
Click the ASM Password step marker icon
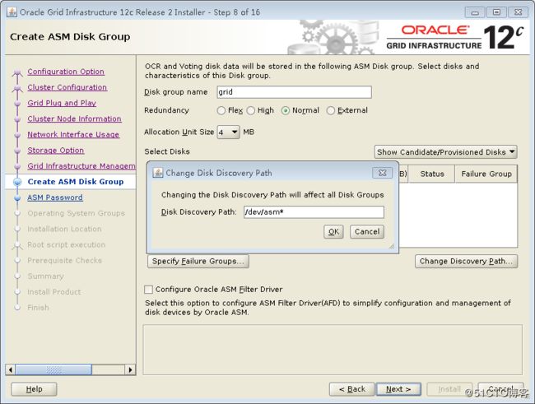[17, 197]
